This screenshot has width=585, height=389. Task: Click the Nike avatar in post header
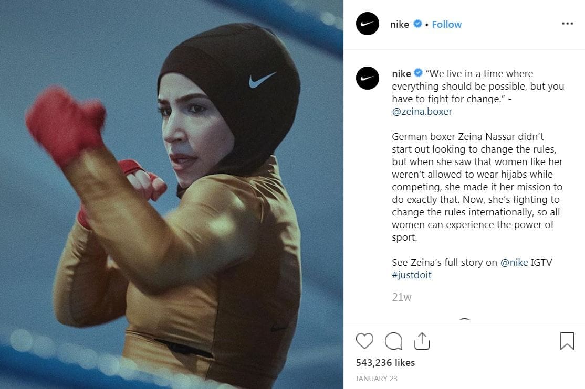coord(368,24)
